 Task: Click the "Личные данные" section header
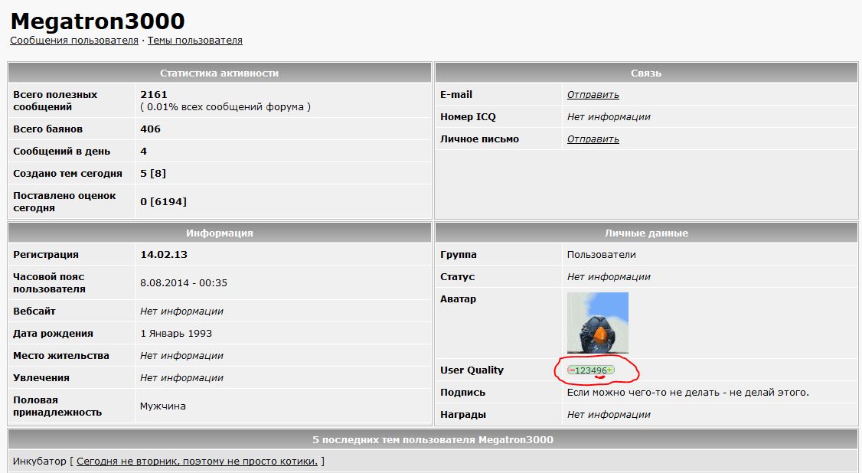[x=646, y=233]
